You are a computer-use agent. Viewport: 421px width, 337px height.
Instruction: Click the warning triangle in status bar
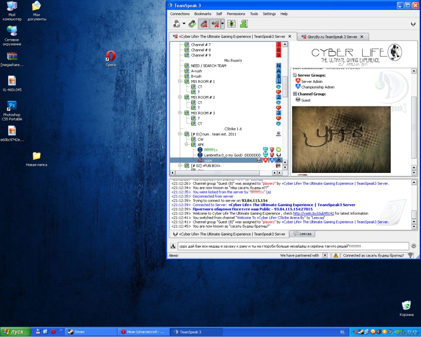point(336,255)
